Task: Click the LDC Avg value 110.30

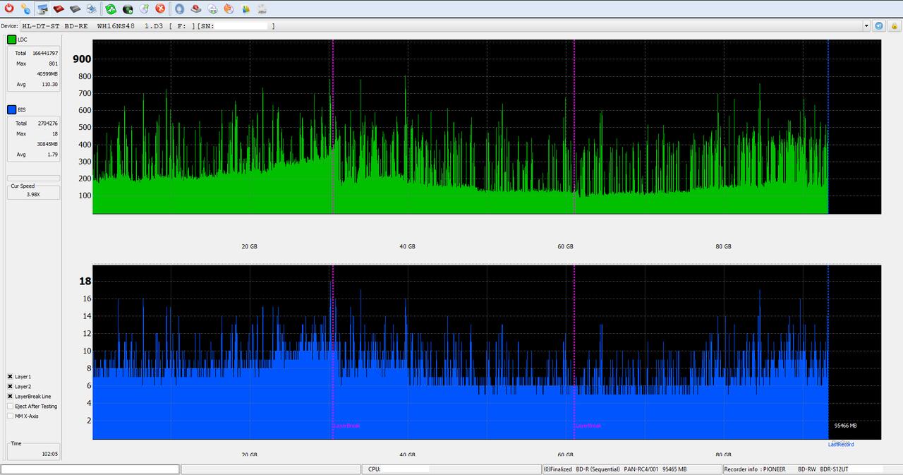Action: (x=50, y=85)
